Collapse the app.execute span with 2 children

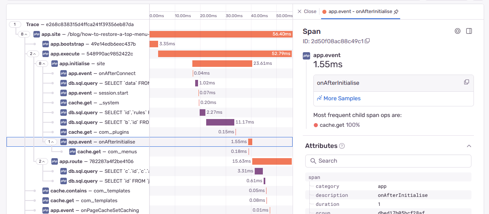click(x=33, y=54)
